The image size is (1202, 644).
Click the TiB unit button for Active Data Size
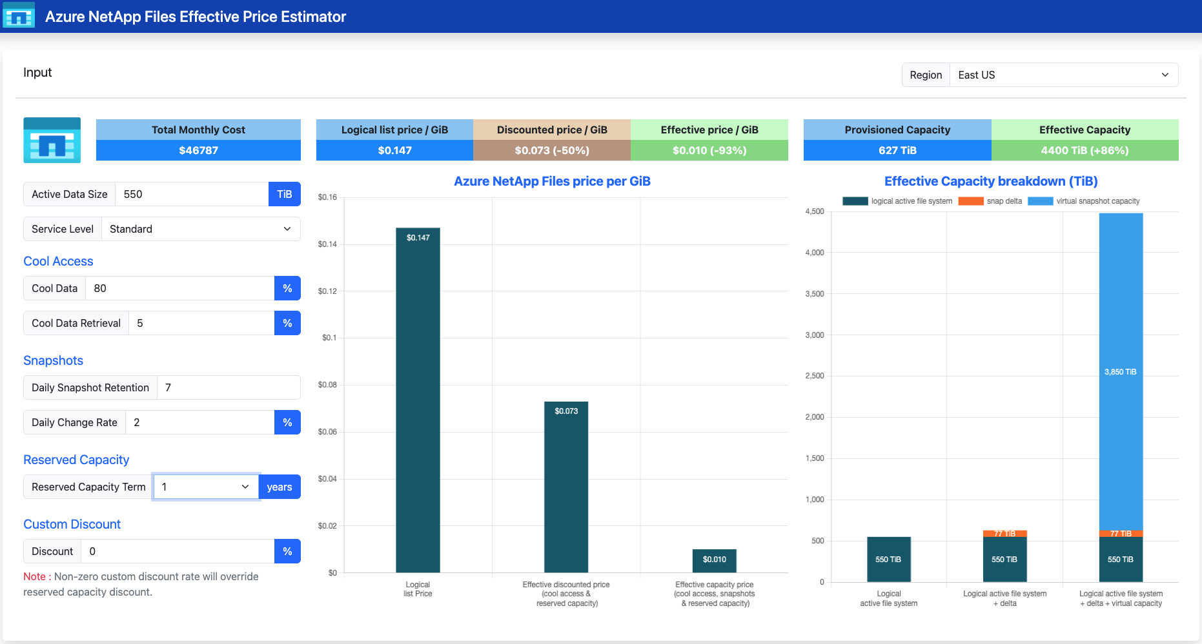285,194
